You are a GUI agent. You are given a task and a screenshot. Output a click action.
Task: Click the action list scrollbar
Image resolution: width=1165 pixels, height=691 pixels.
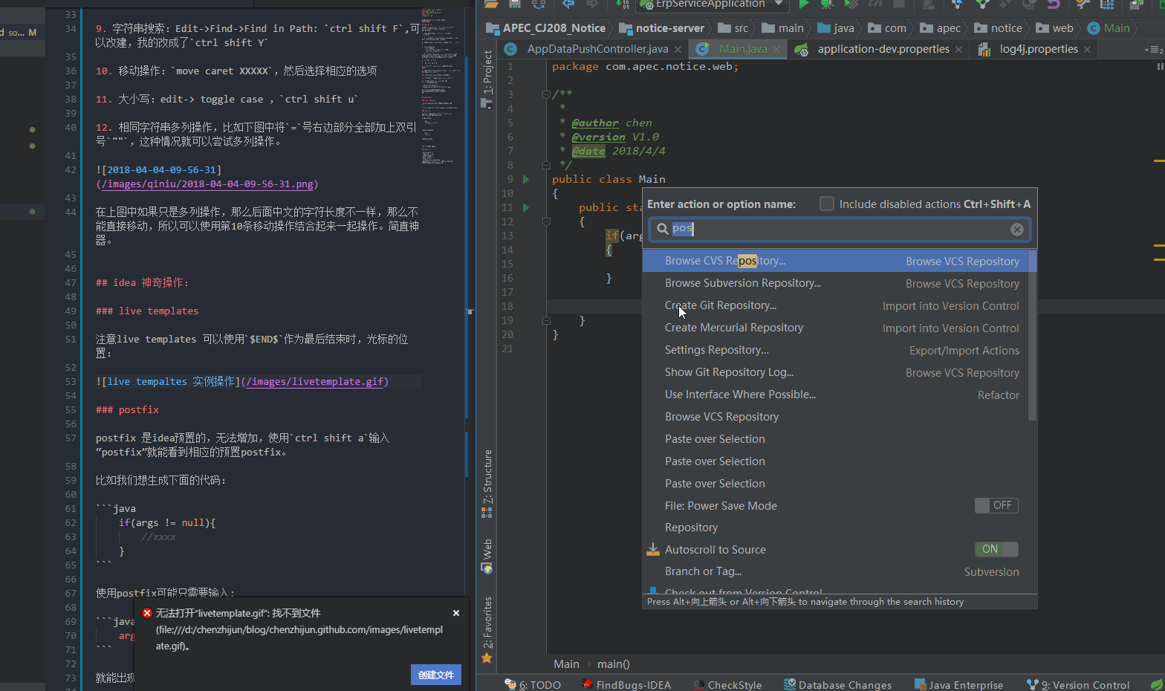(1032, 336)
